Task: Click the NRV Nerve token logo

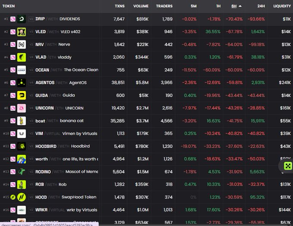Action: coord(22,45)
